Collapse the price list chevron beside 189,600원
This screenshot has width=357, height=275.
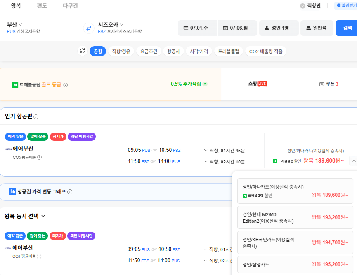353,161
